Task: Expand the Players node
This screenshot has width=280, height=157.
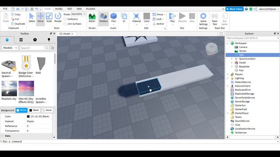Action: [227, 74]
